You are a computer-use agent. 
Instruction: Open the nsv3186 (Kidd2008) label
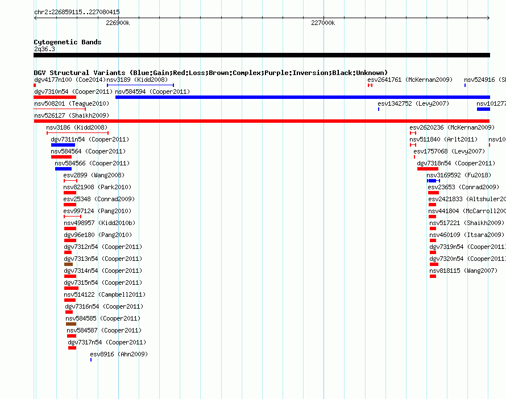[77, 127]
